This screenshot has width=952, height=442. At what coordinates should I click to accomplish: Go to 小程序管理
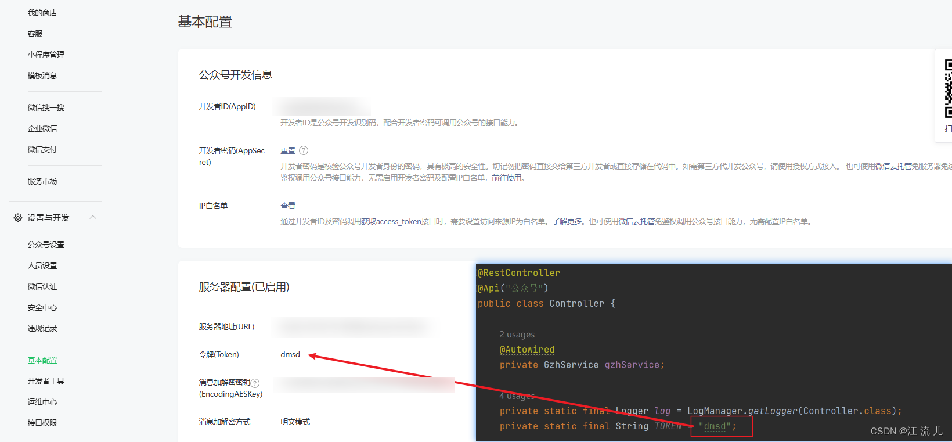pyautogui.click(x=46, y=55)
